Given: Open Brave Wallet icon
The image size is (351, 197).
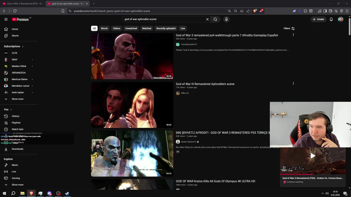Looking at the screenshot, I should pyautogui.click(x=330, y=11).
